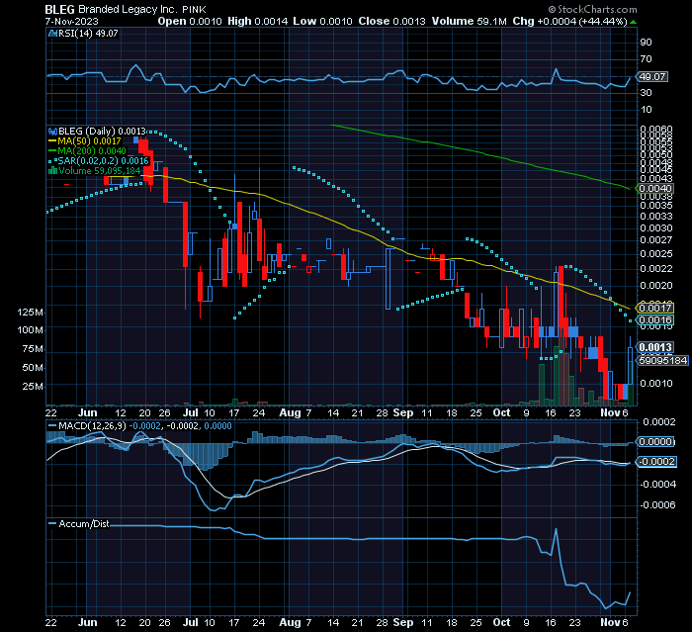Click the -0.0002 MACD value tag
Image resolution: width=692 pixels, height=632 pixels.
coord(656,462)
